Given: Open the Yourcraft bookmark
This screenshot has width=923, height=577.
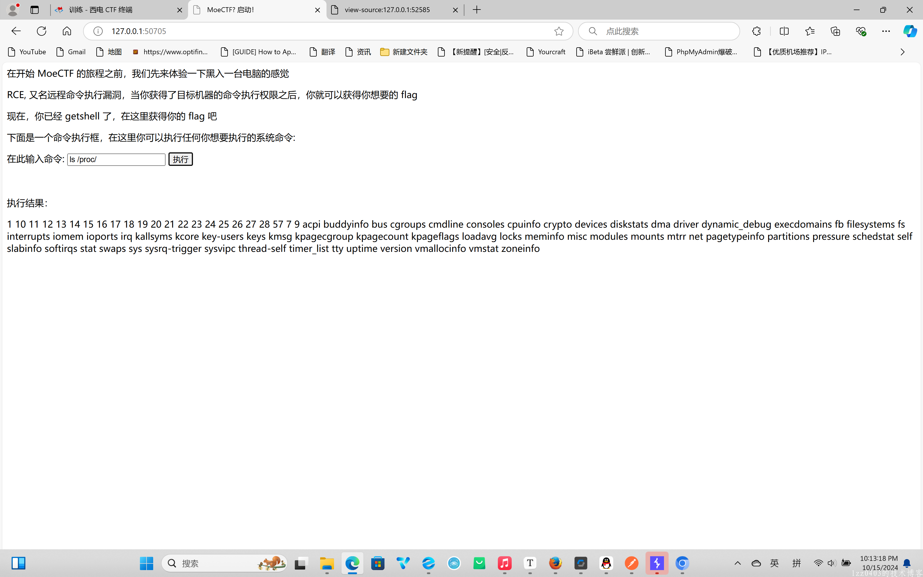Looking at the screenshot, I should (546, 52).
